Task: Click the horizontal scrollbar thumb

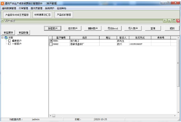Action: click(54, 116)
